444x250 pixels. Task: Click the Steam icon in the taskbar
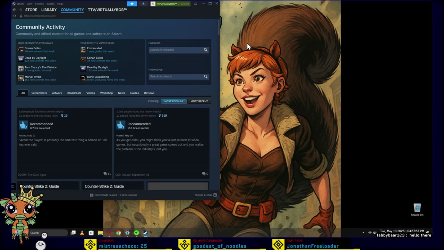click(146, 233)
